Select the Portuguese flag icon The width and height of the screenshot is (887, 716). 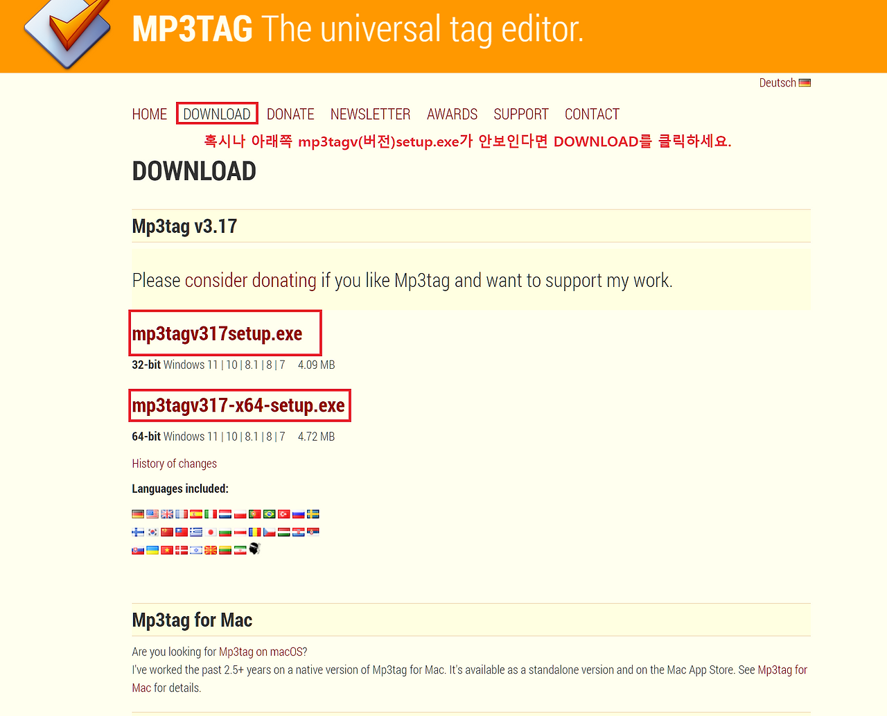tap(254, 514)
